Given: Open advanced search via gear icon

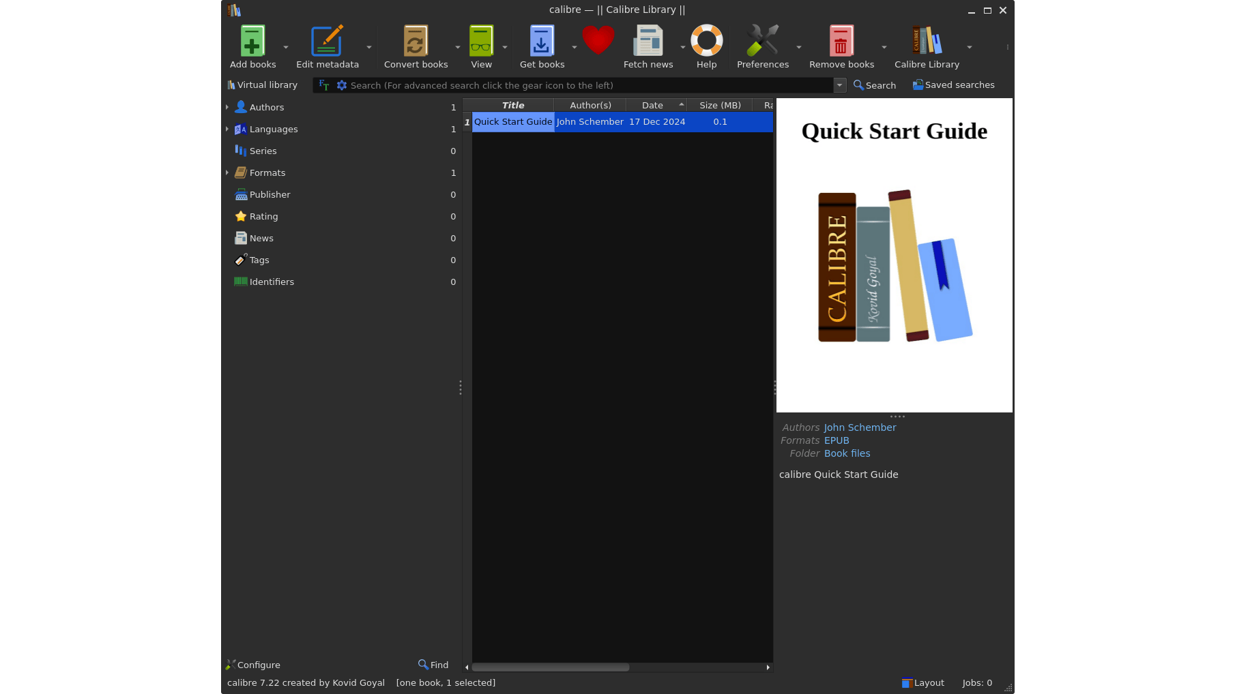Looking at the screenshot, I should coord(342,85).
